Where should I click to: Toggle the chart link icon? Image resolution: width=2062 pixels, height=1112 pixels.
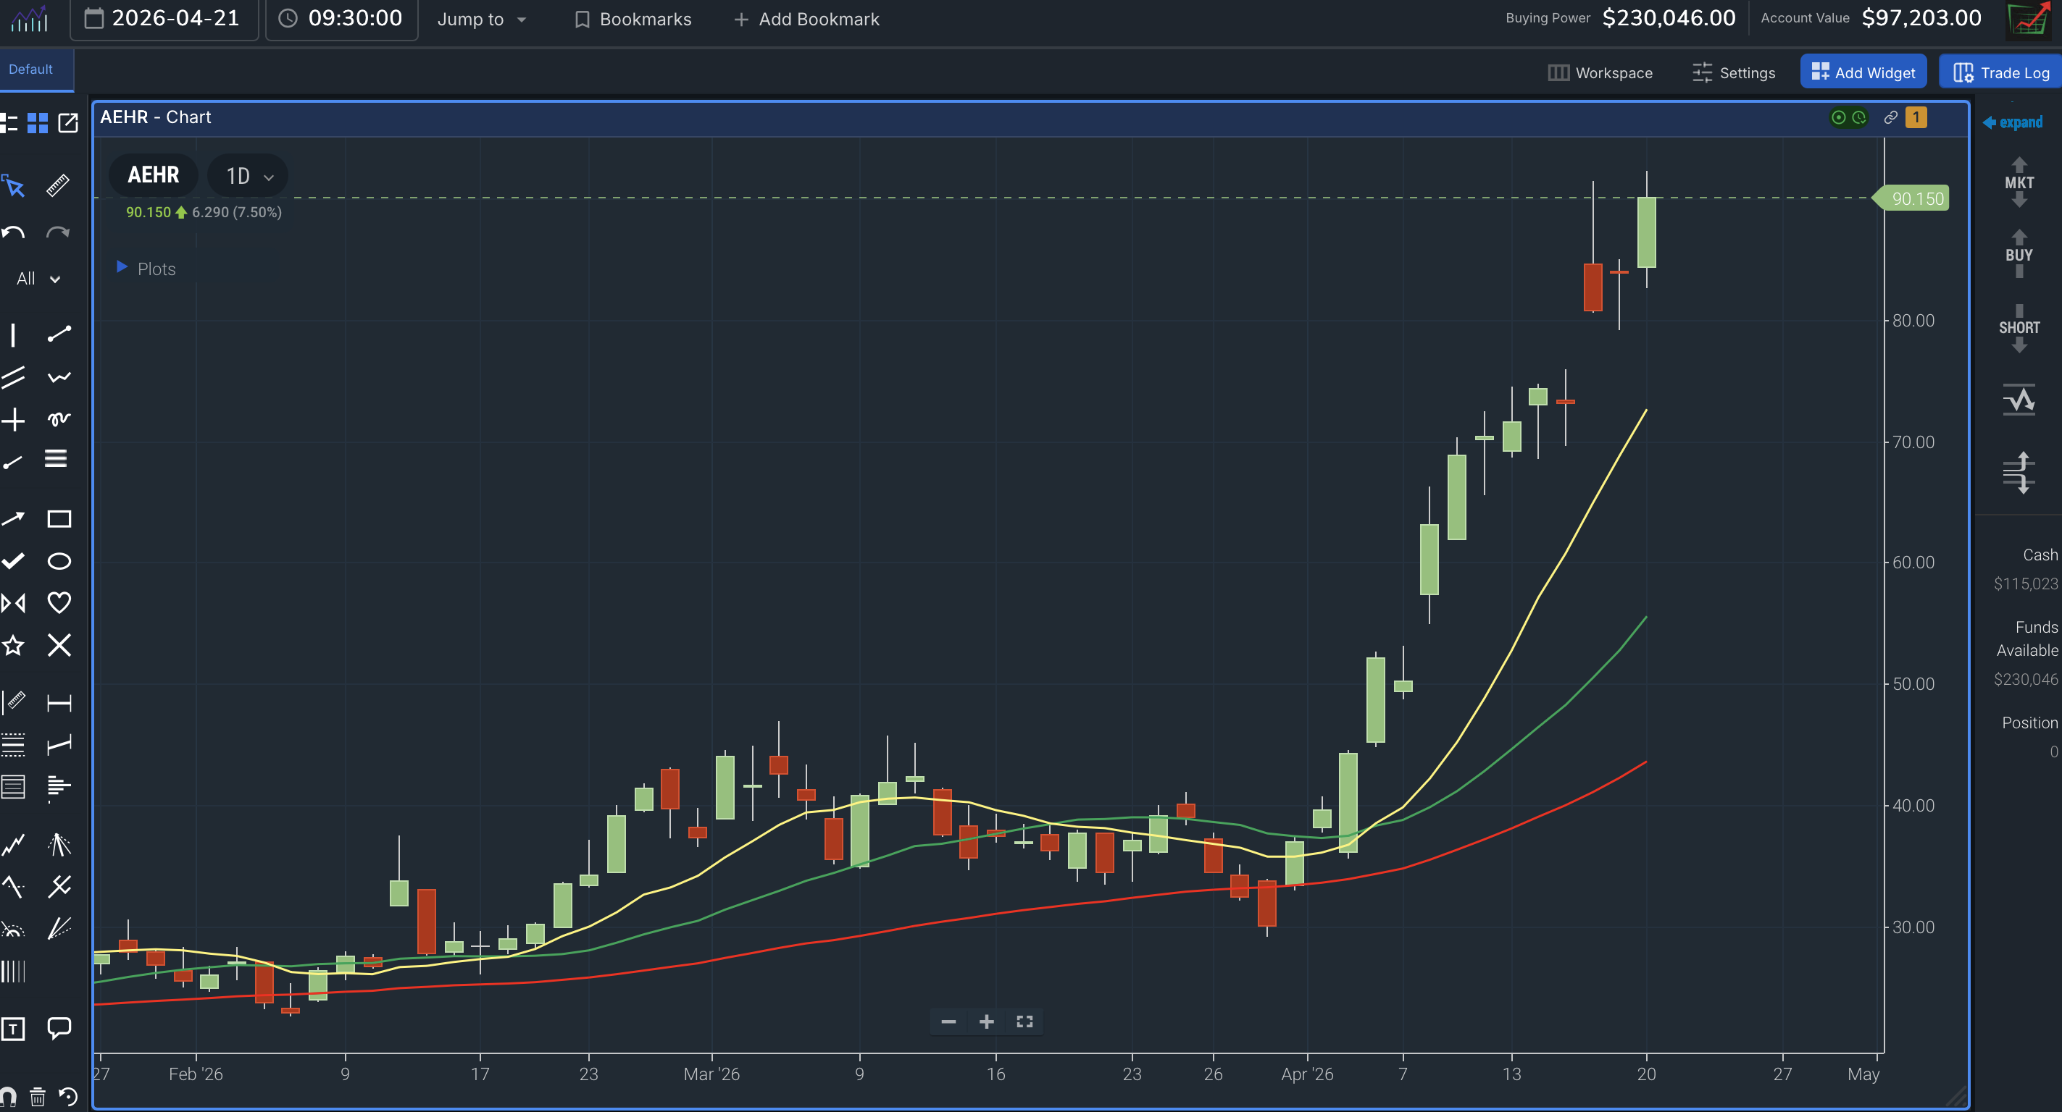pyautogui.click(x=1890, y=117)
